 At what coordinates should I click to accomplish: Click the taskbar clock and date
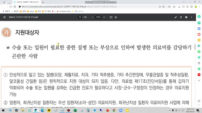pos(190,110)
